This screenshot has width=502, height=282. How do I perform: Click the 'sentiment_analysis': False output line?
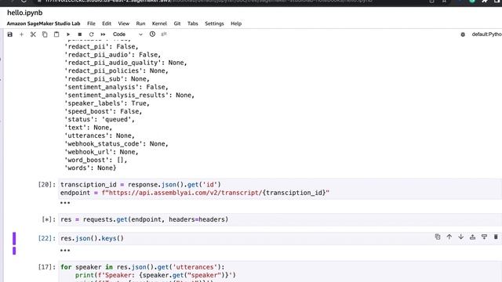point(116,87)
